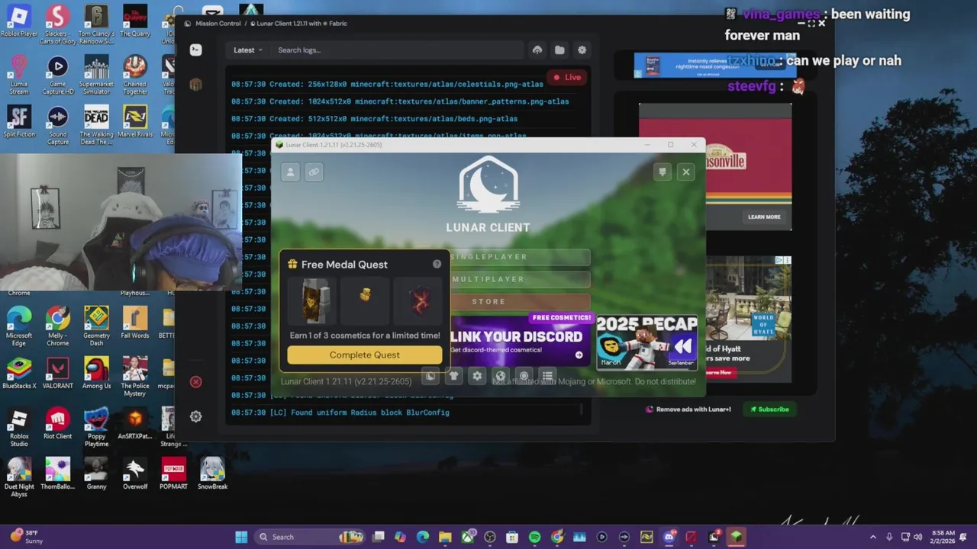Image resolution: width=977 pixels, height=549 pixels.
Task: Open log settings gear beside folder icon
Action: pos(582,50)
